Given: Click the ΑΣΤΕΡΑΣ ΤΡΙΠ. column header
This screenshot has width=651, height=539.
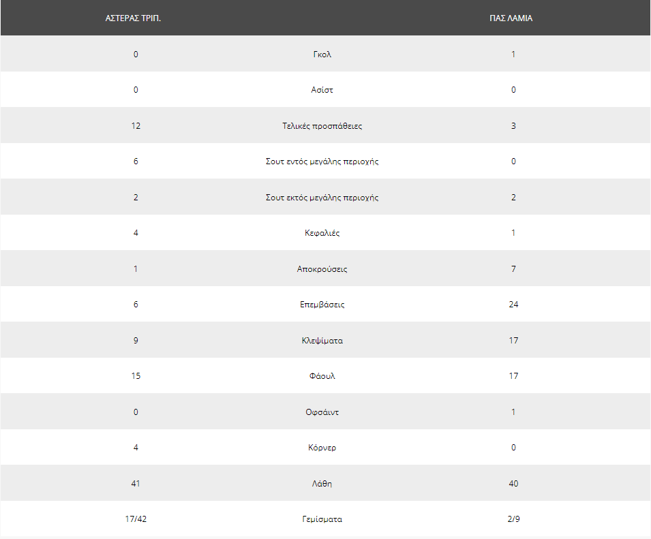Looking at the screenshot, I should 133,18.
